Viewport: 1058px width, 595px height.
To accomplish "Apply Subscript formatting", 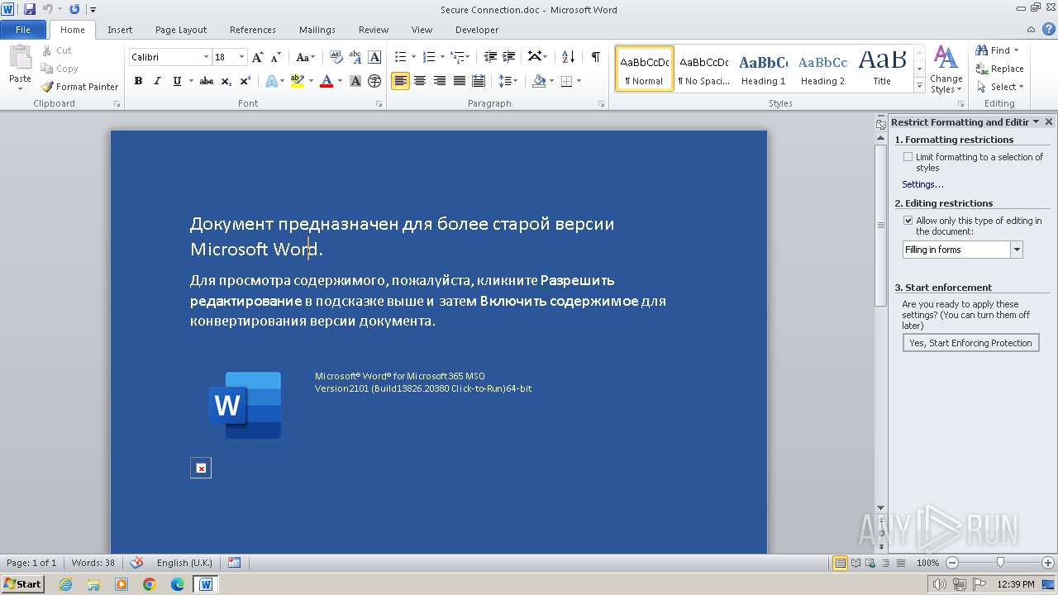I will pos(226,81).
